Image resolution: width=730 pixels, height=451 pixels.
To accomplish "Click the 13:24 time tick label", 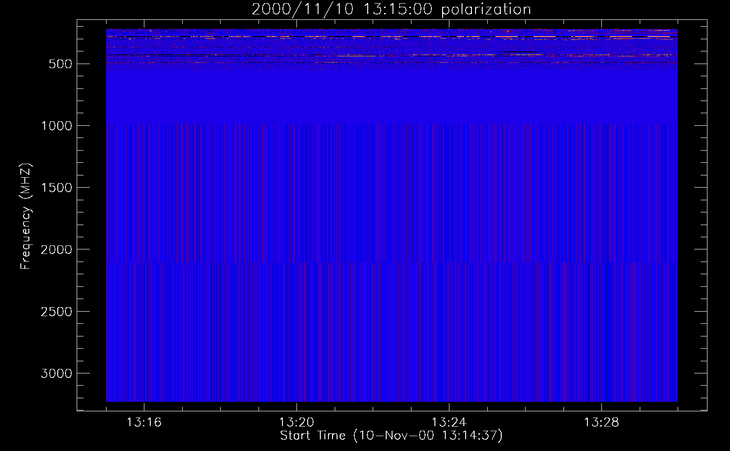I will (x=449, y=423).
